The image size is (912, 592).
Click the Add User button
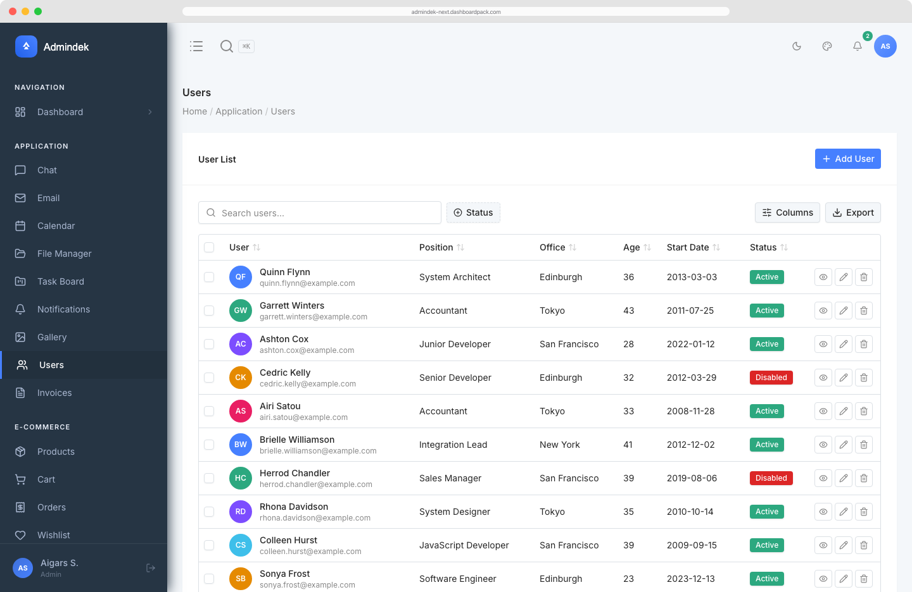848,159
